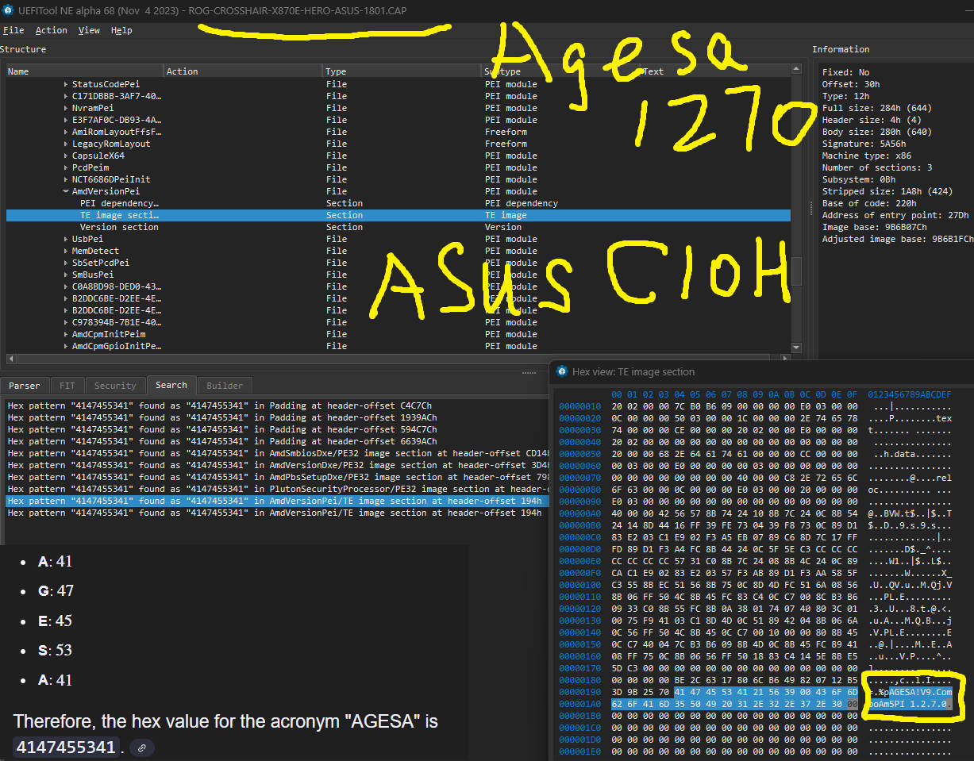Expand the StatusCodePei tree node

(65, 84)
